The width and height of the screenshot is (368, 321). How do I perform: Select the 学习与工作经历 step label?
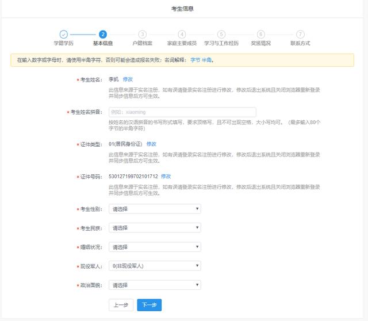click(221, 43)
